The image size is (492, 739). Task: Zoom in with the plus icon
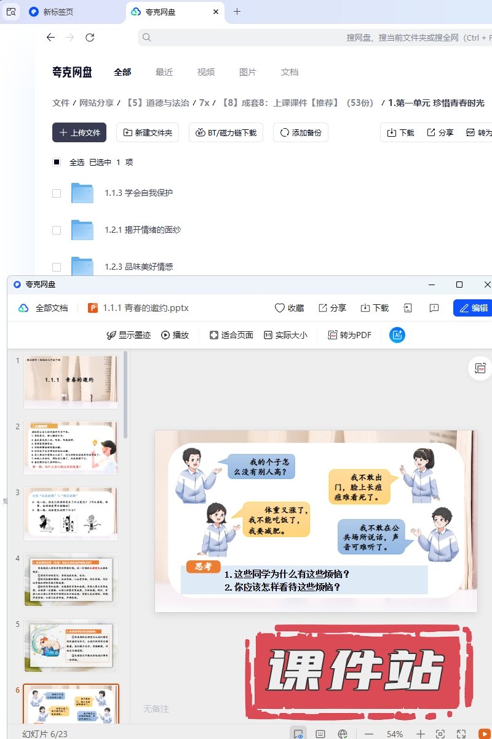(x=421, y=734)
